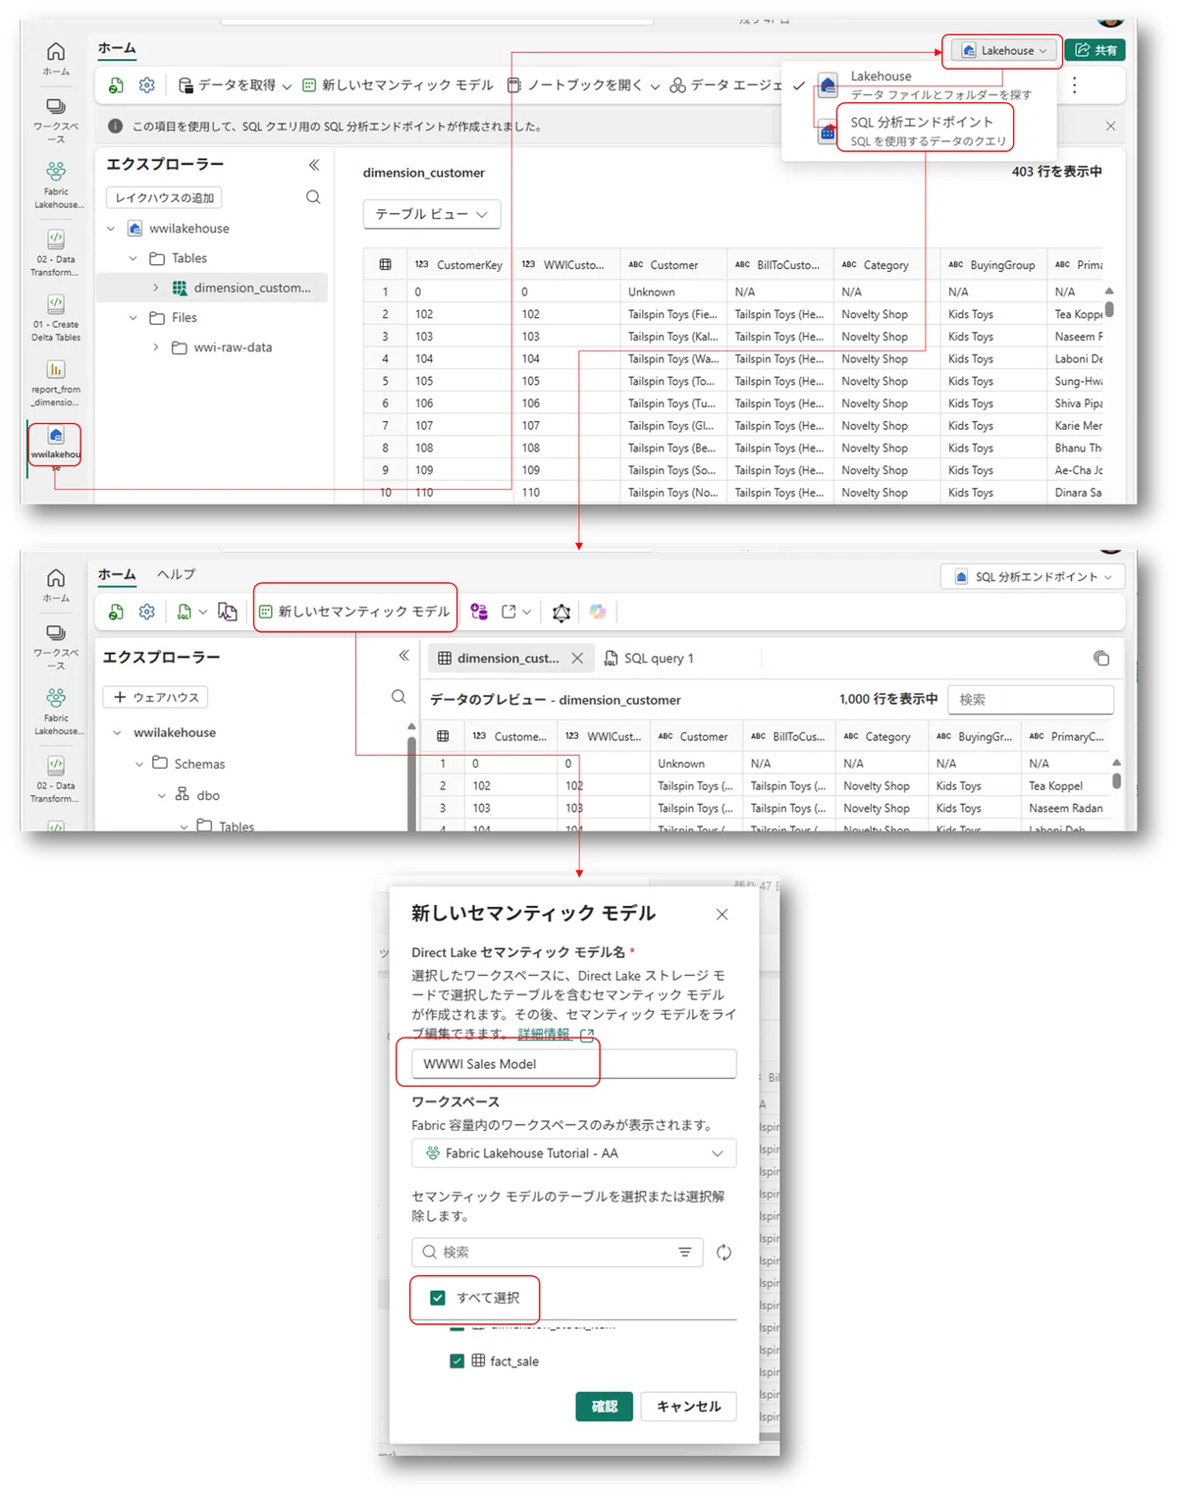
Task: Click the table grid icon in the dimension_customer header
Action: (x=385, y=265)
